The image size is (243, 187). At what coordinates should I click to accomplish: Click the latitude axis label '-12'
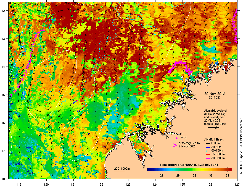pos(3,11)
